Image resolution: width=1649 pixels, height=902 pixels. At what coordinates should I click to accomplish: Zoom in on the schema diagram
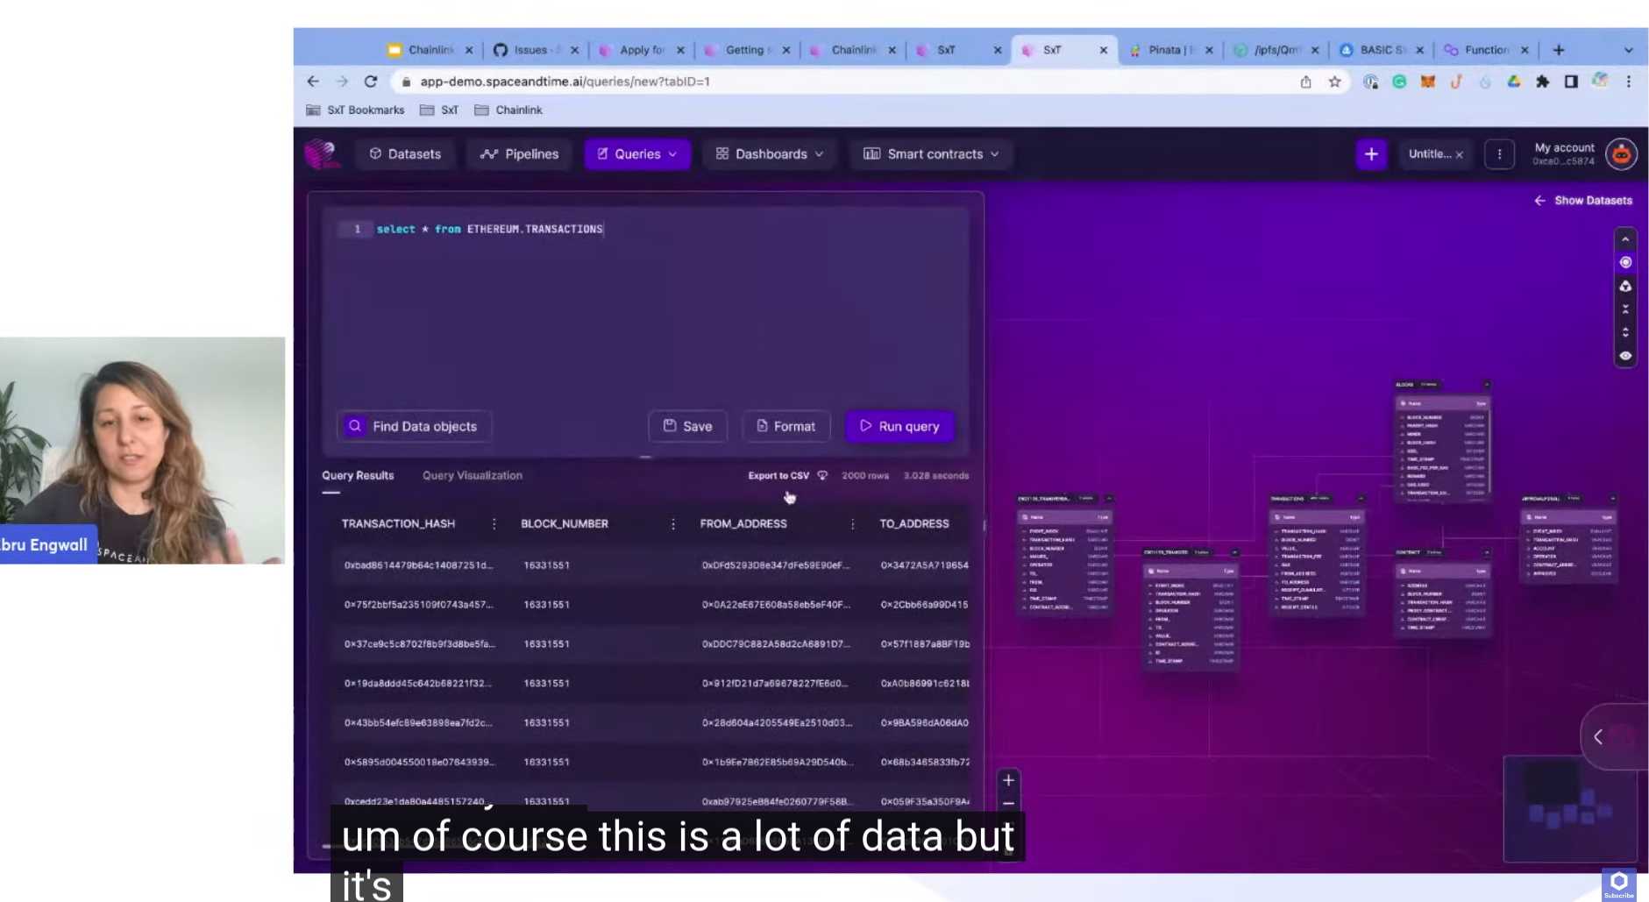(x=1008, y=780)
